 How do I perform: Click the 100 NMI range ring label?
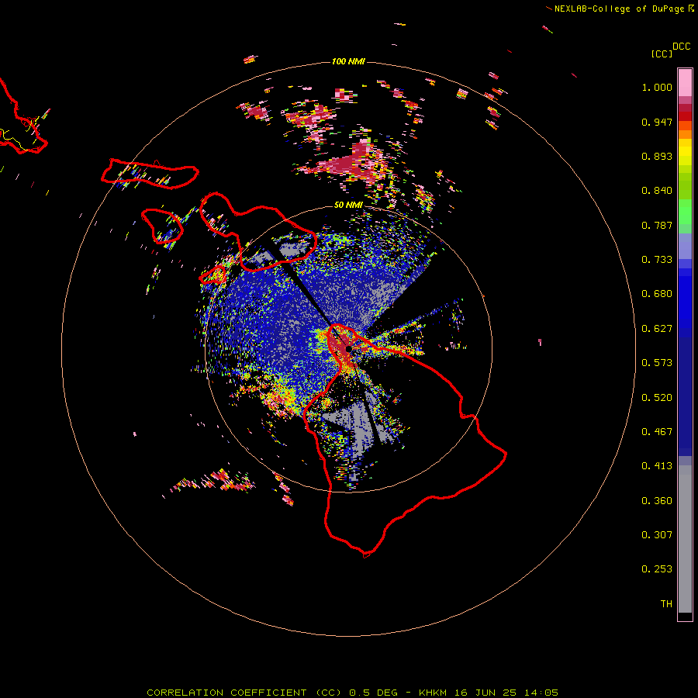(348, 61)
